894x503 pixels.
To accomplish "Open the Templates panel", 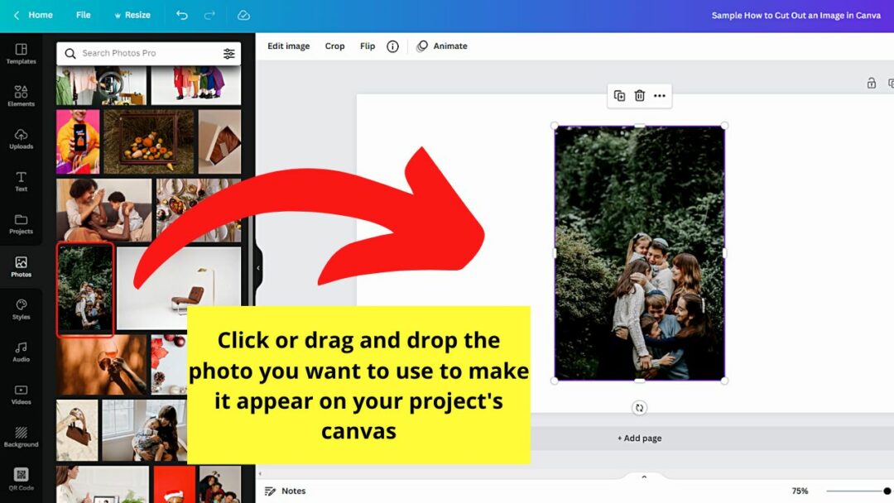I will coord(21,52).
